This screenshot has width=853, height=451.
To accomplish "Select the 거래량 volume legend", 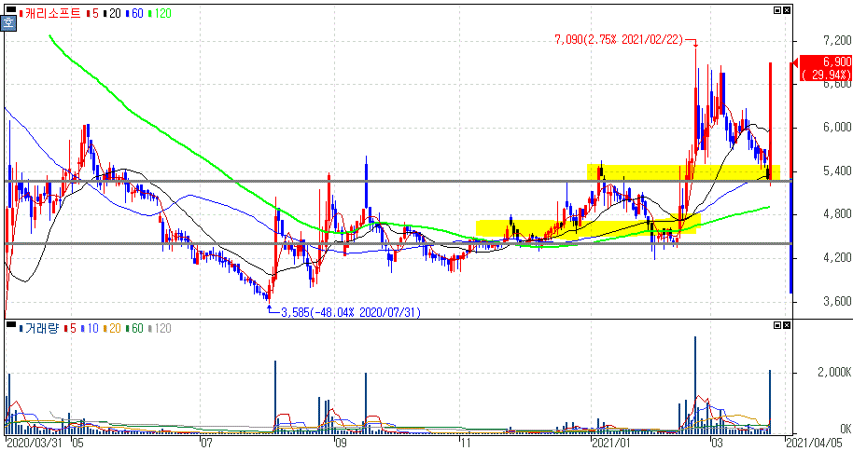I will tap(39, 328).
